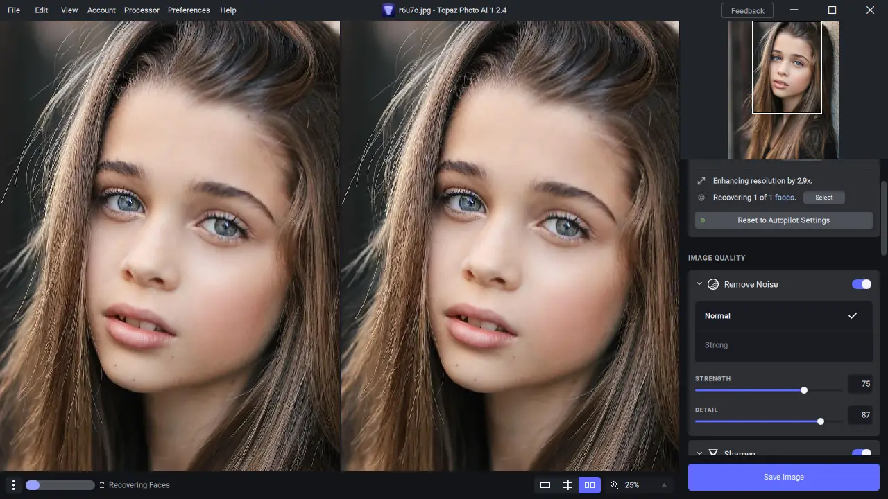Click the Detail slider handle

point(821,421)
